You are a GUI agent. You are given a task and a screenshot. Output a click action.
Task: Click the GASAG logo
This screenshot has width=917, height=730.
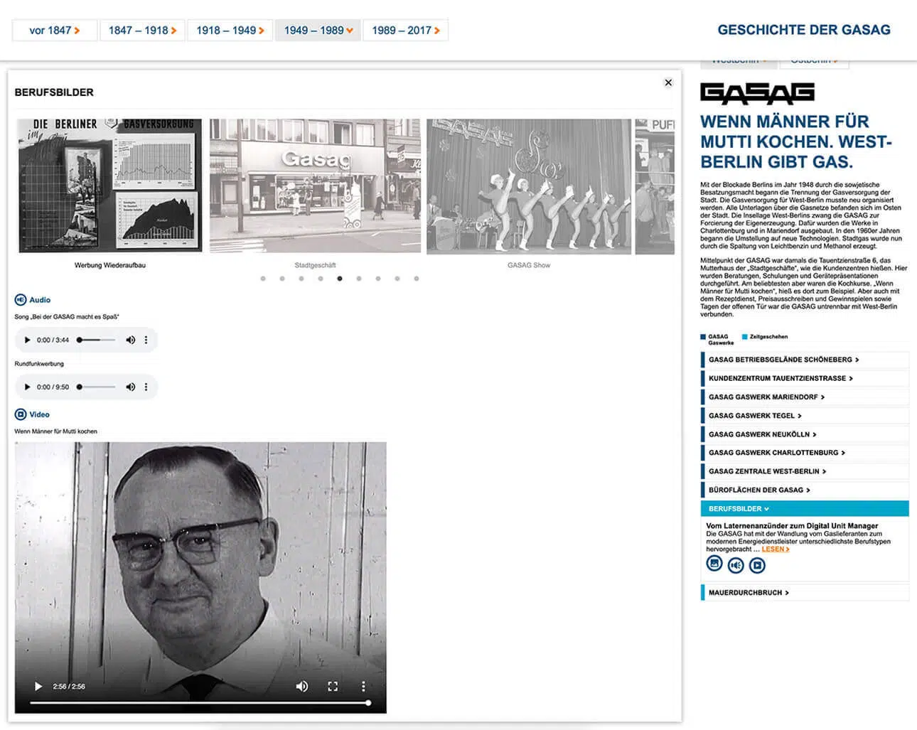click(x=757, y=93)
